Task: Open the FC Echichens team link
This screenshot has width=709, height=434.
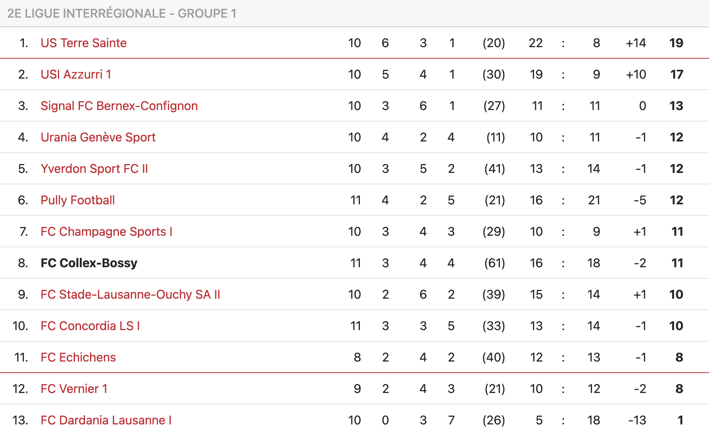Action: pyautogui.click(x=78, y=357)
